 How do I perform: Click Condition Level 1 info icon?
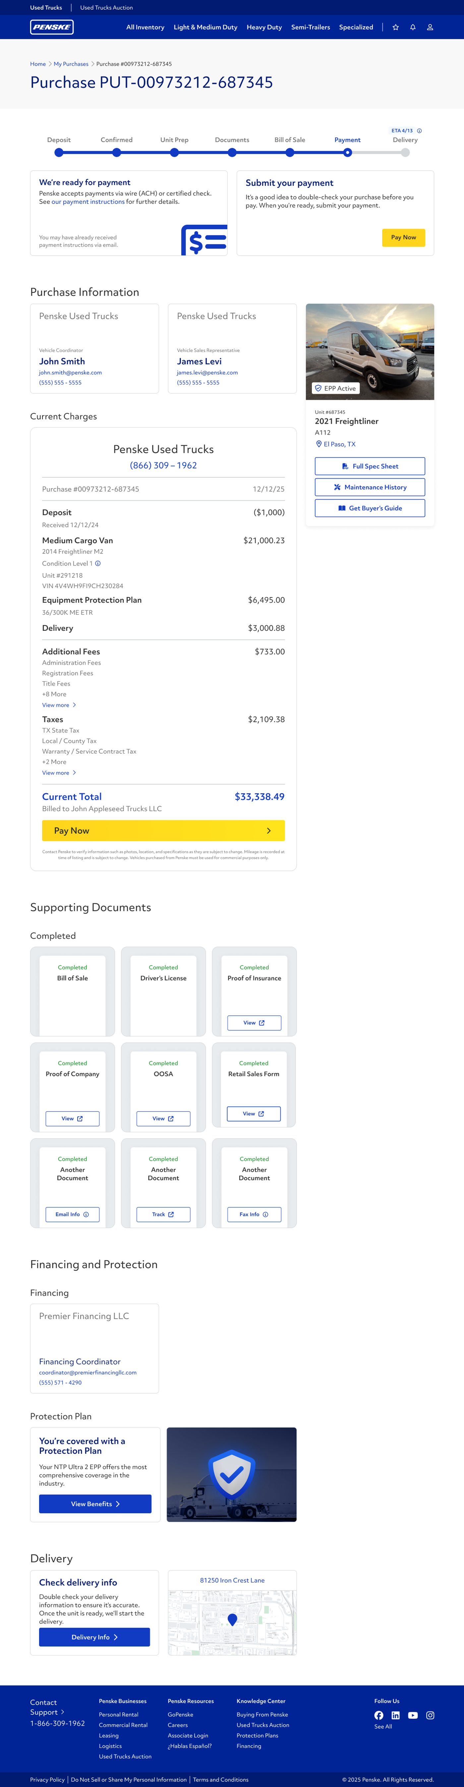tap(98, 563)
